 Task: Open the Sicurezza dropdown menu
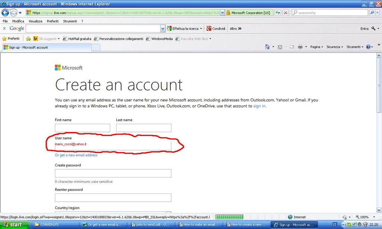point(335,47)
